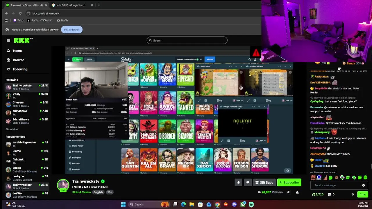Share the stream via share icon
Image resolution: width=372 pixels, height=209 pixels.
288,192
